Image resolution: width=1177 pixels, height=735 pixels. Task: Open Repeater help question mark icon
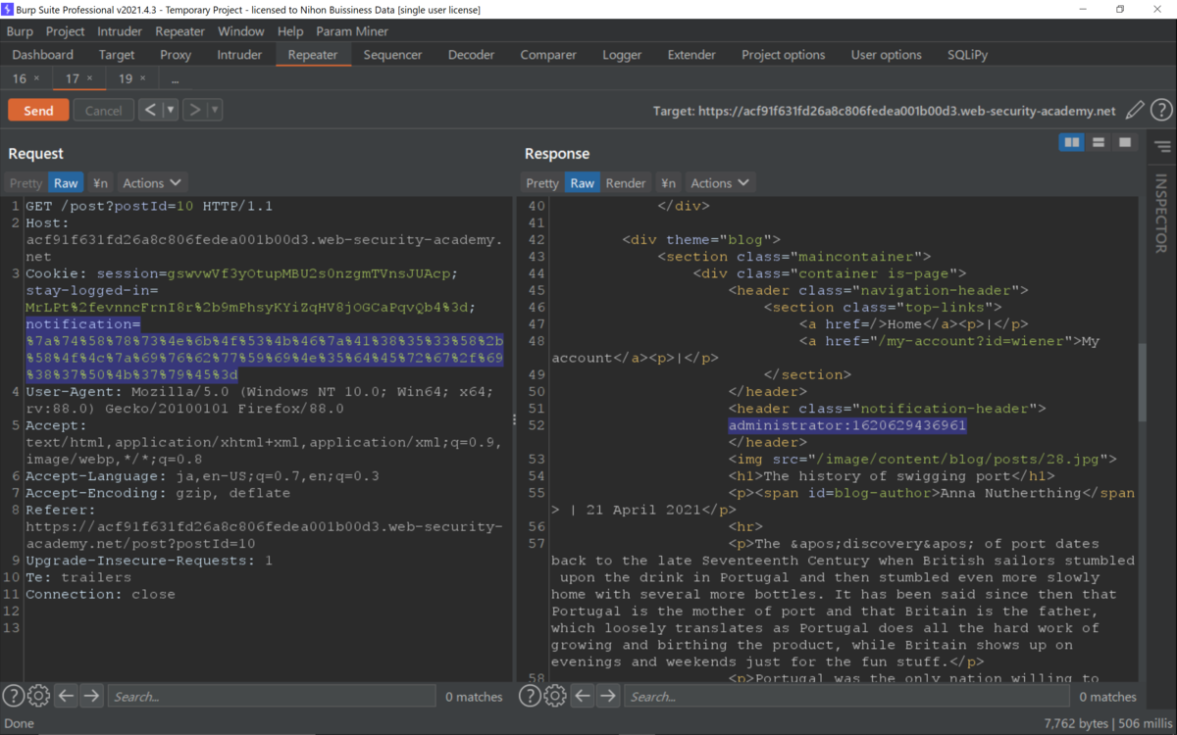pos(1161,111)
